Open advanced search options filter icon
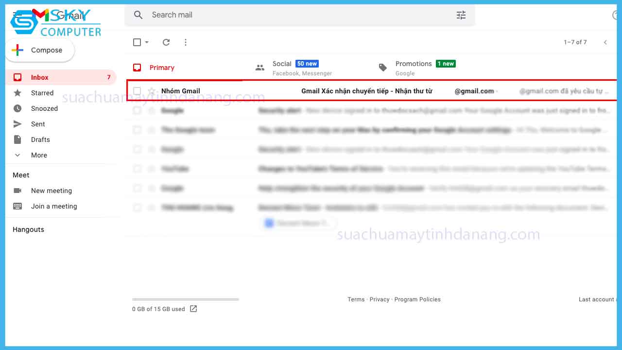Image resolution: width=622 pixels, height=350 pixels. [461, 16]
